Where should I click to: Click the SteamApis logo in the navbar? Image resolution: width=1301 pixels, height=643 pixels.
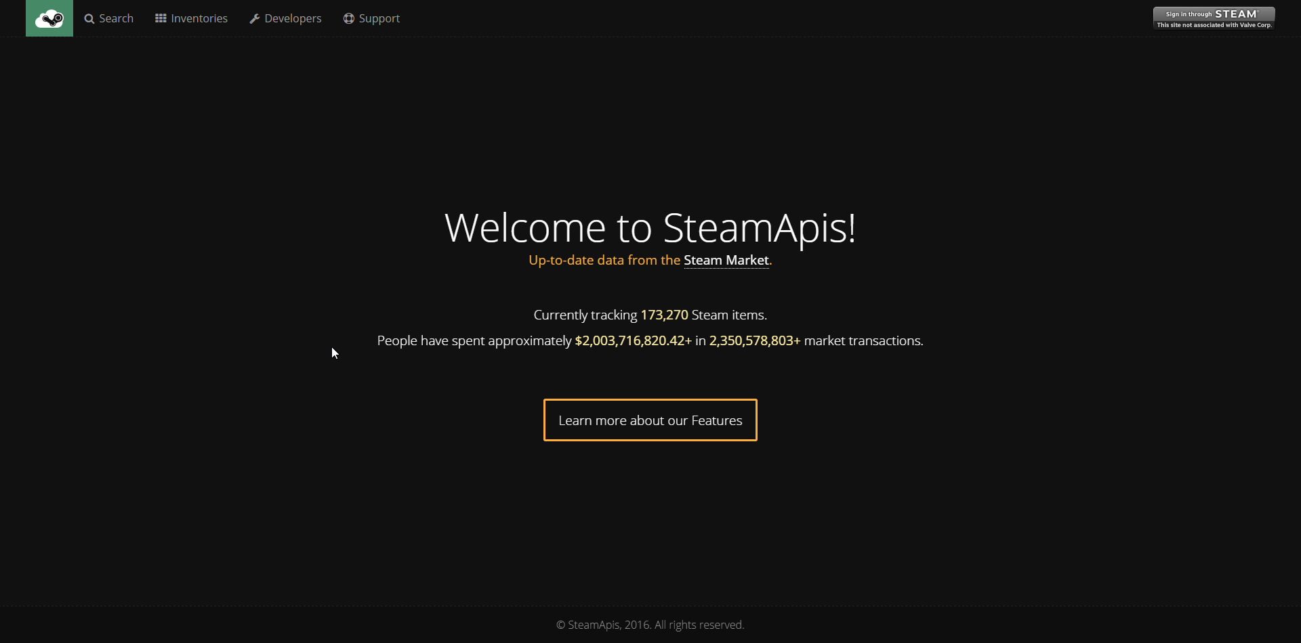coord(49,18)
